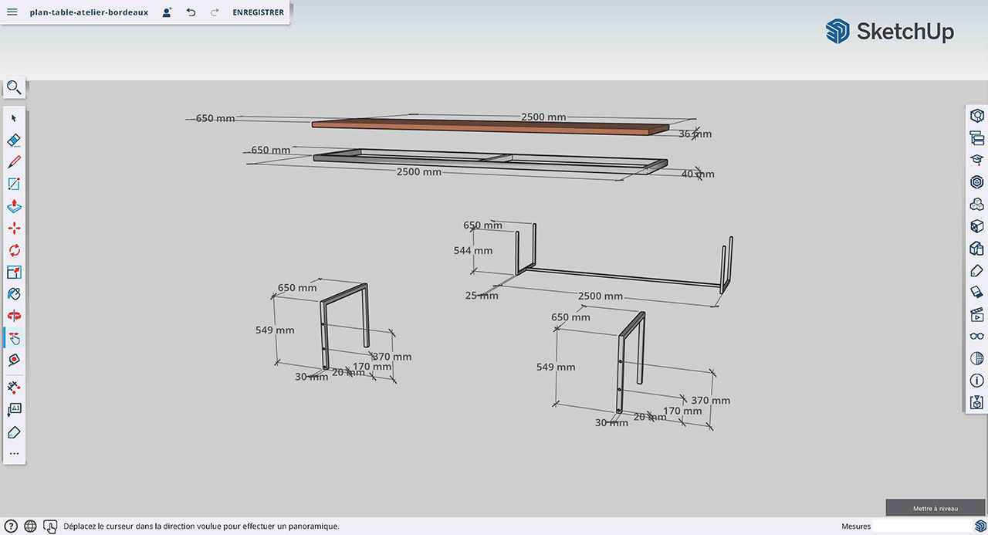Image resolution: width=988 pixels, height=535 pixels.
Task: Open the language globe icon
Action: 30,526
